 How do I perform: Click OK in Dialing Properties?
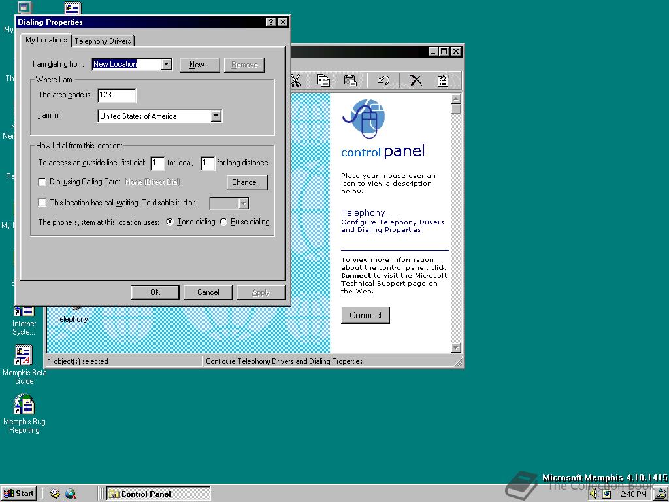coord(155,292)
